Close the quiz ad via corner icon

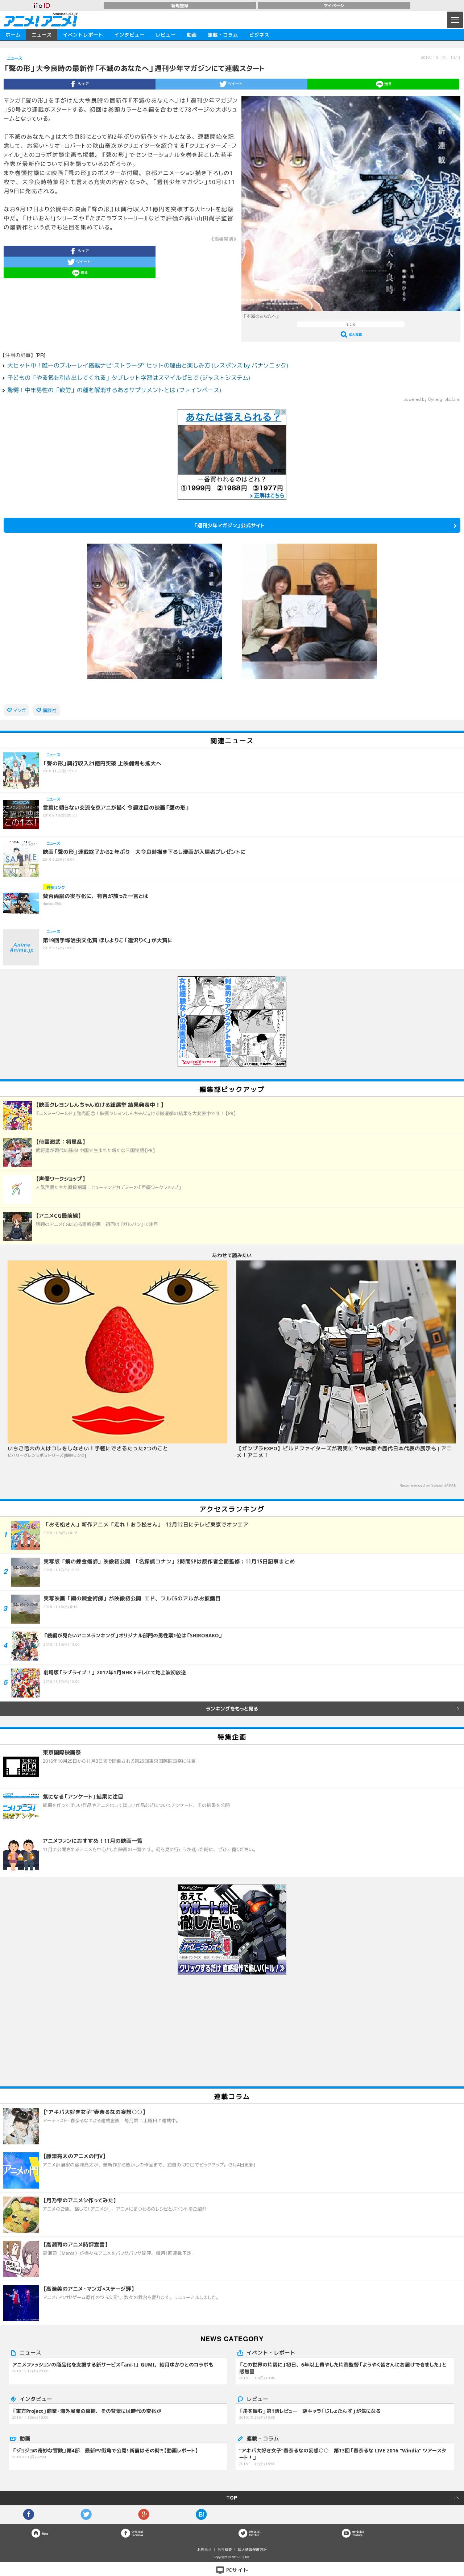[x=283, y=412]
